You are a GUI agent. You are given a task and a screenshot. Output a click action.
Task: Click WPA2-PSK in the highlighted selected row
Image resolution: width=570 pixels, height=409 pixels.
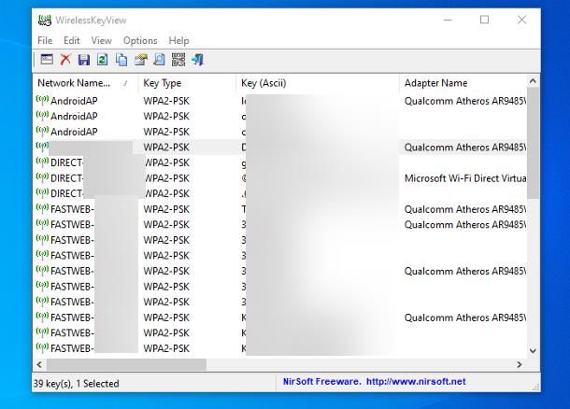click(166, 148)
